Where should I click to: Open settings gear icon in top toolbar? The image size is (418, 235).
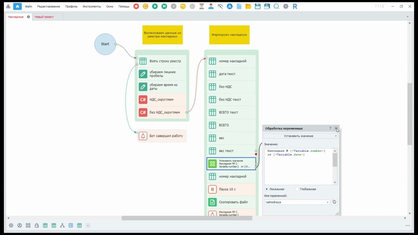coord(286,6)
